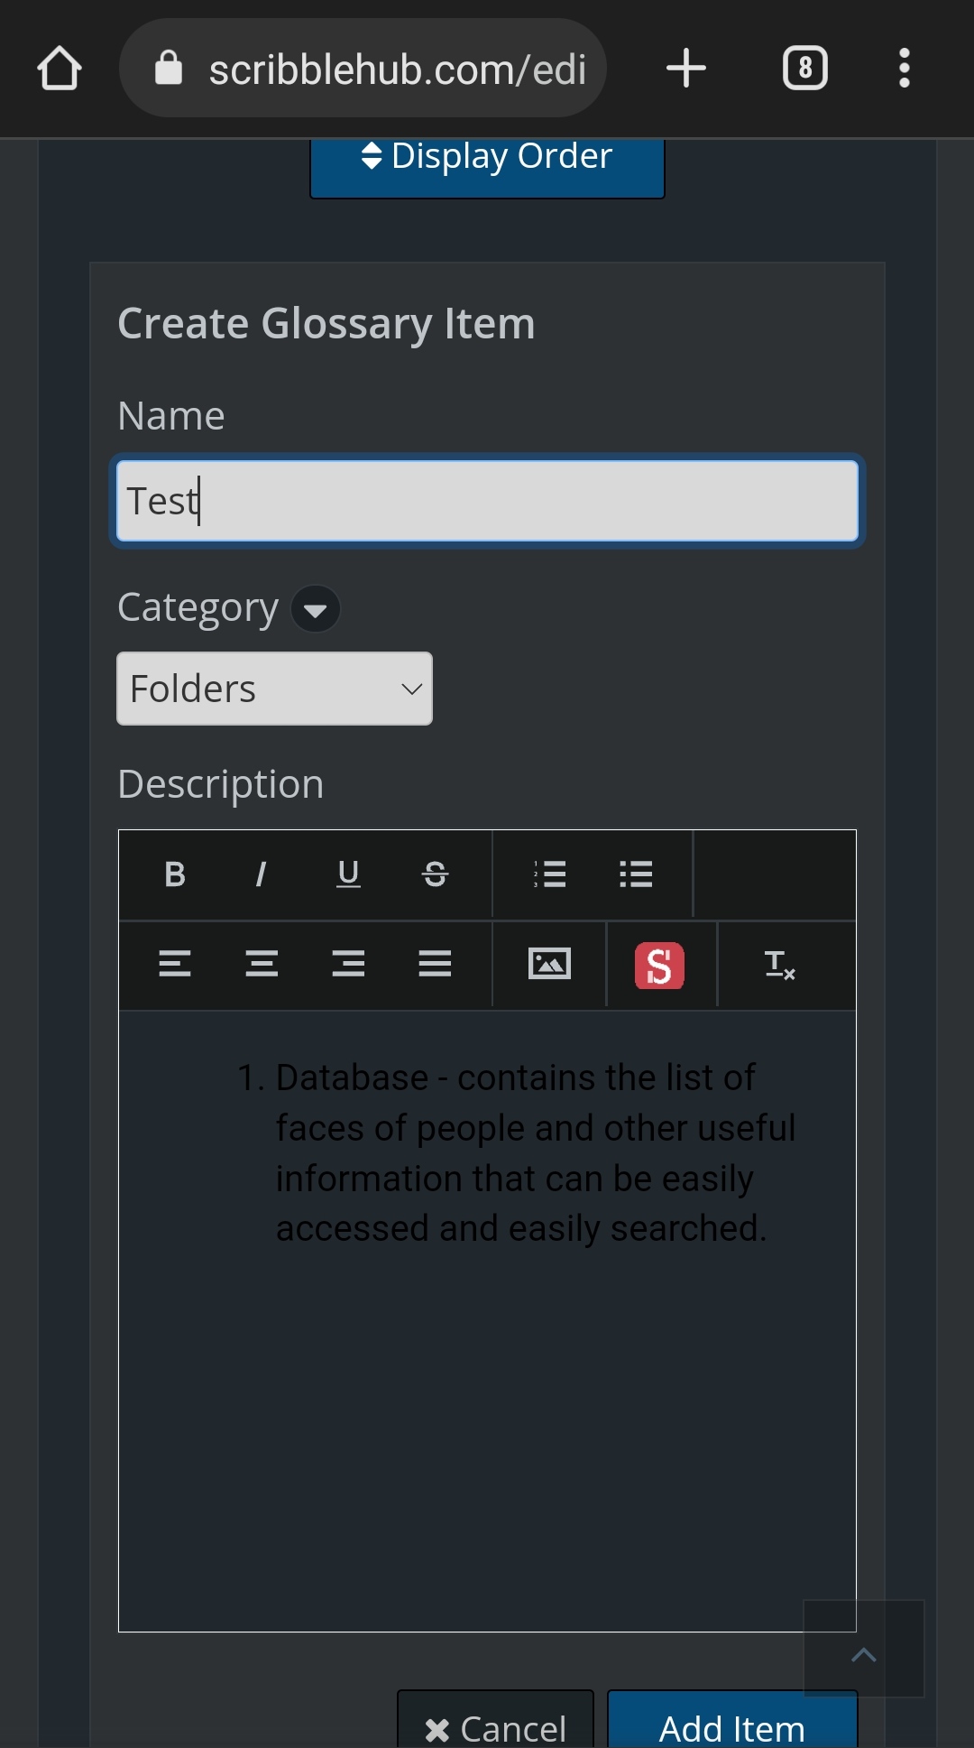This screenshot has height=1748, width=974.
Task: Clear text formatting in the editor
Action: [779, 965]
